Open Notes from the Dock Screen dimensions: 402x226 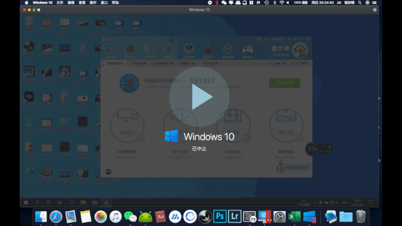[85, 217]
